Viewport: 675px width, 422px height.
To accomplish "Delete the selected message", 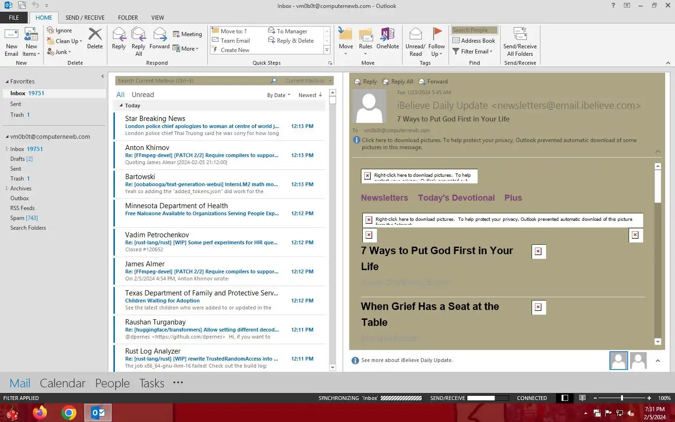I will [x=95, y=38].
